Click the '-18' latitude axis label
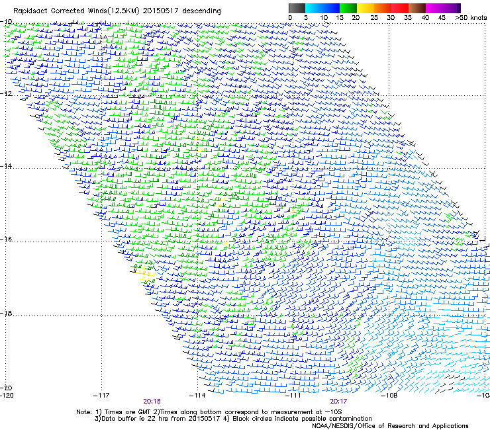Image resolution: width=490 pixels, height=430 pixels. click(6, 314)
